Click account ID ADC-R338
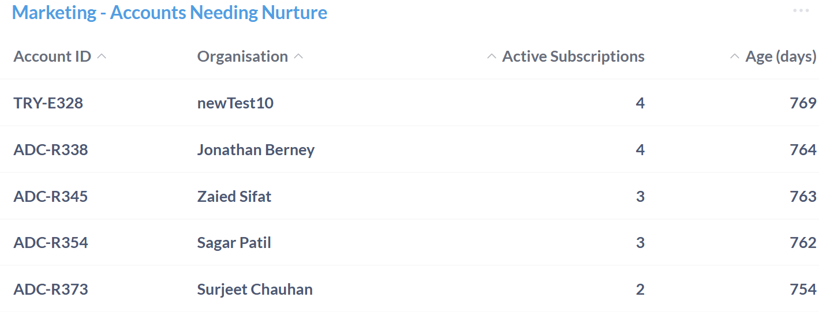The width and height of the screenshot is (819, 312). (51, 150)
